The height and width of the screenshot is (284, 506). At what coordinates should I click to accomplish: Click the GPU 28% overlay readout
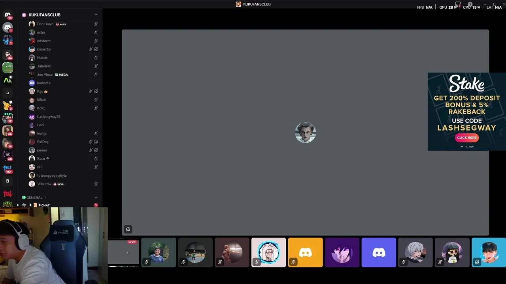point(448,7)
